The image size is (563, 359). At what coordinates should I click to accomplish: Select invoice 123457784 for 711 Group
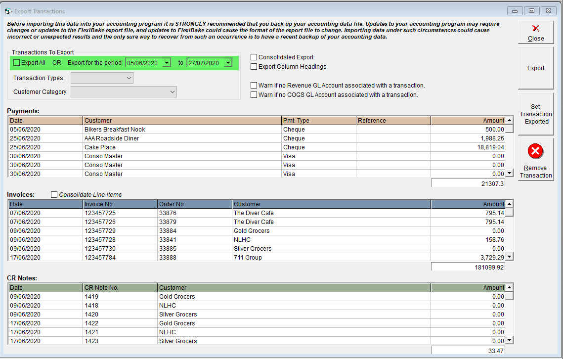click(x=257, y=257)
